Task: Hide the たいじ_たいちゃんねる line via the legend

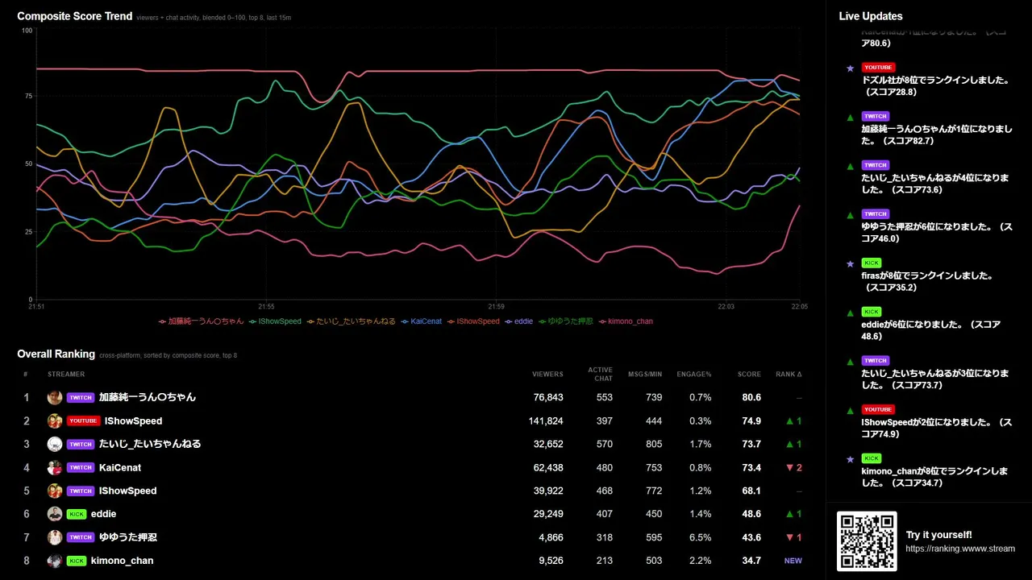Action: click(351, 321)
